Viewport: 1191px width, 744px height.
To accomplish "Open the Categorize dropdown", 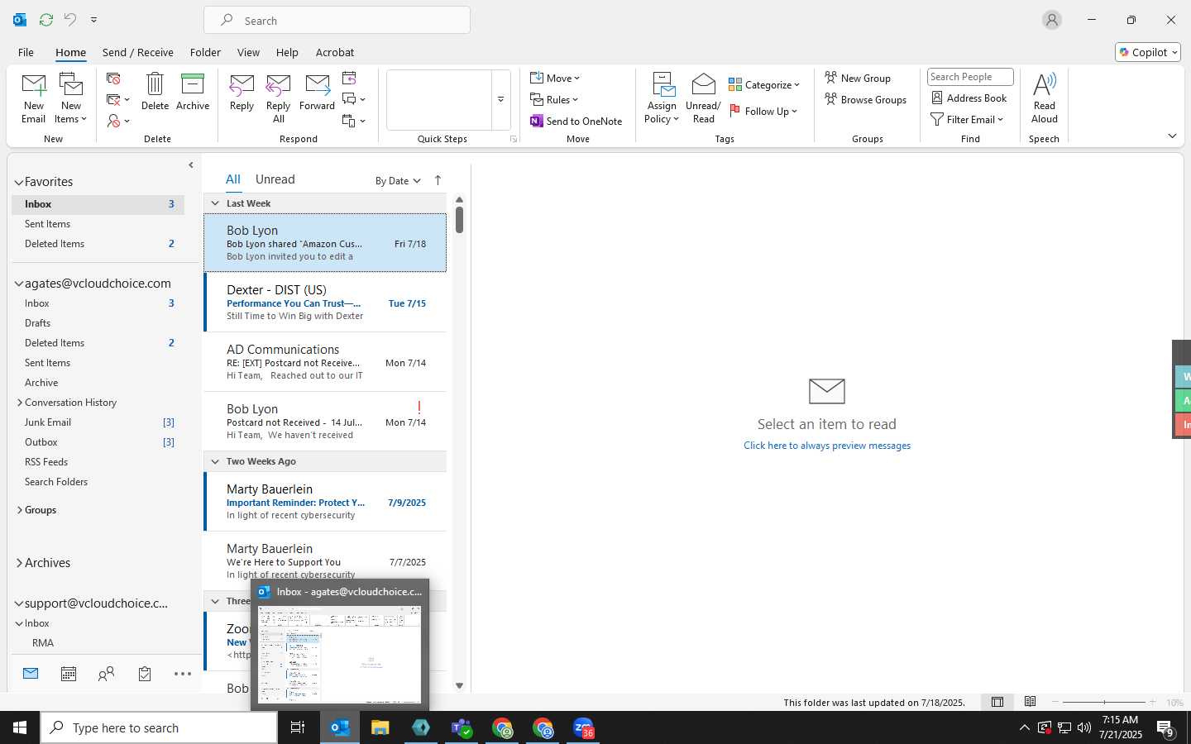I will click(x=764, y=84).
